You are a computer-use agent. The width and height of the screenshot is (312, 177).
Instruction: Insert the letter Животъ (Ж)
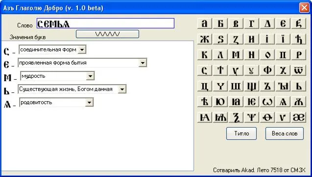pyautogui.click(x=205, y=39)
